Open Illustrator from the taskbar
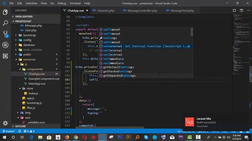 point(129,137)
